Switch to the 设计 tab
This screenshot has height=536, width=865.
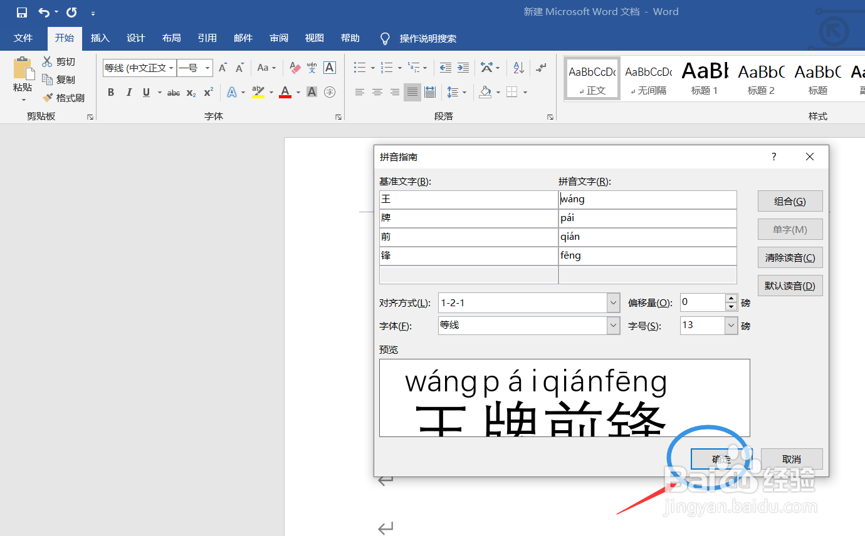pos(136,38)
